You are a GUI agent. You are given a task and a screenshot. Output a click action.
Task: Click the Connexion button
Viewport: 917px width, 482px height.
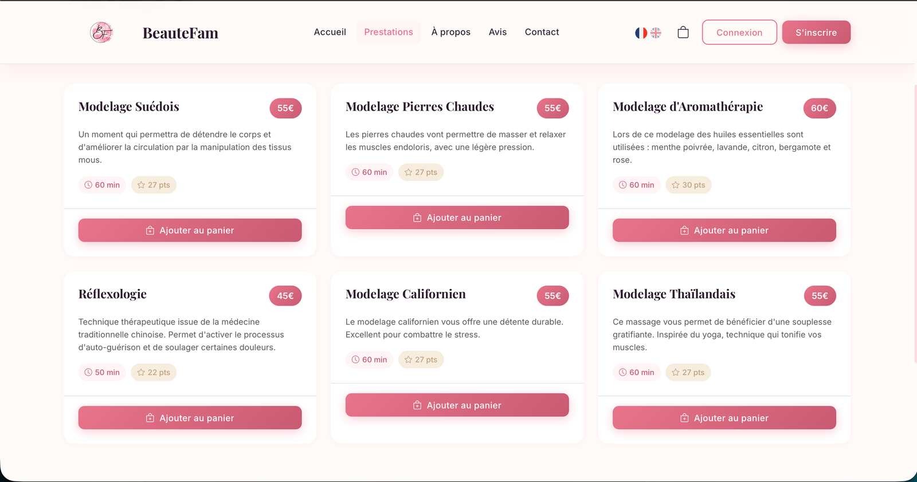pyautogui.click(x=739, y=33)
